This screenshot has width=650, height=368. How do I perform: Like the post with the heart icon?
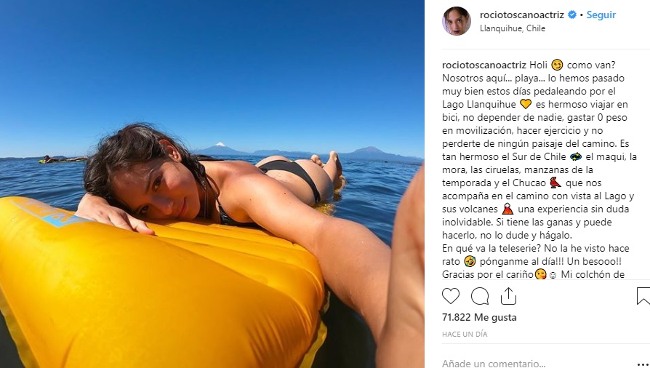click(x=451, y=296)
